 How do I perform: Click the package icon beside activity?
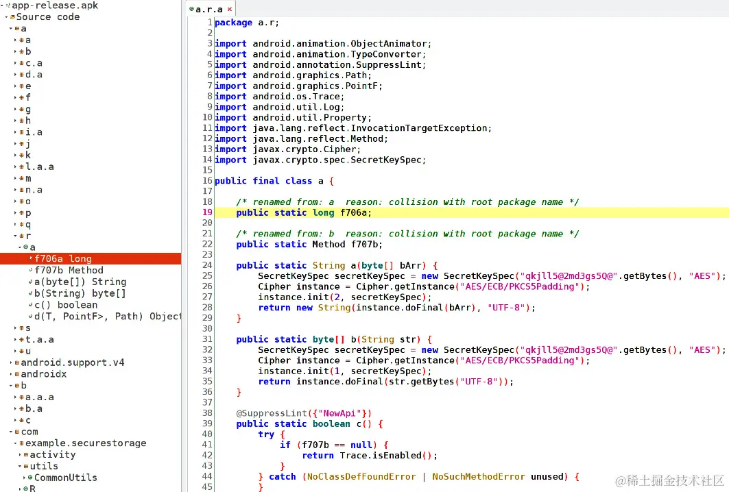[25, 455]
